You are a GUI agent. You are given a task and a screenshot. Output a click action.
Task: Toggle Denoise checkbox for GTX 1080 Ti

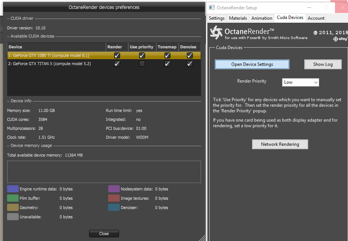pos(190,55)
